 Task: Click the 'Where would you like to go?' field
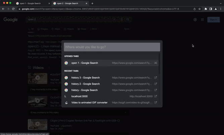click(112, 47)
